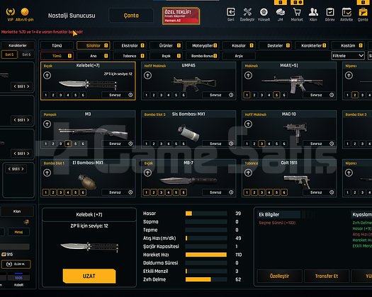
Task: Open the info icon on M3 card
Action: click(x=130, y=144)
